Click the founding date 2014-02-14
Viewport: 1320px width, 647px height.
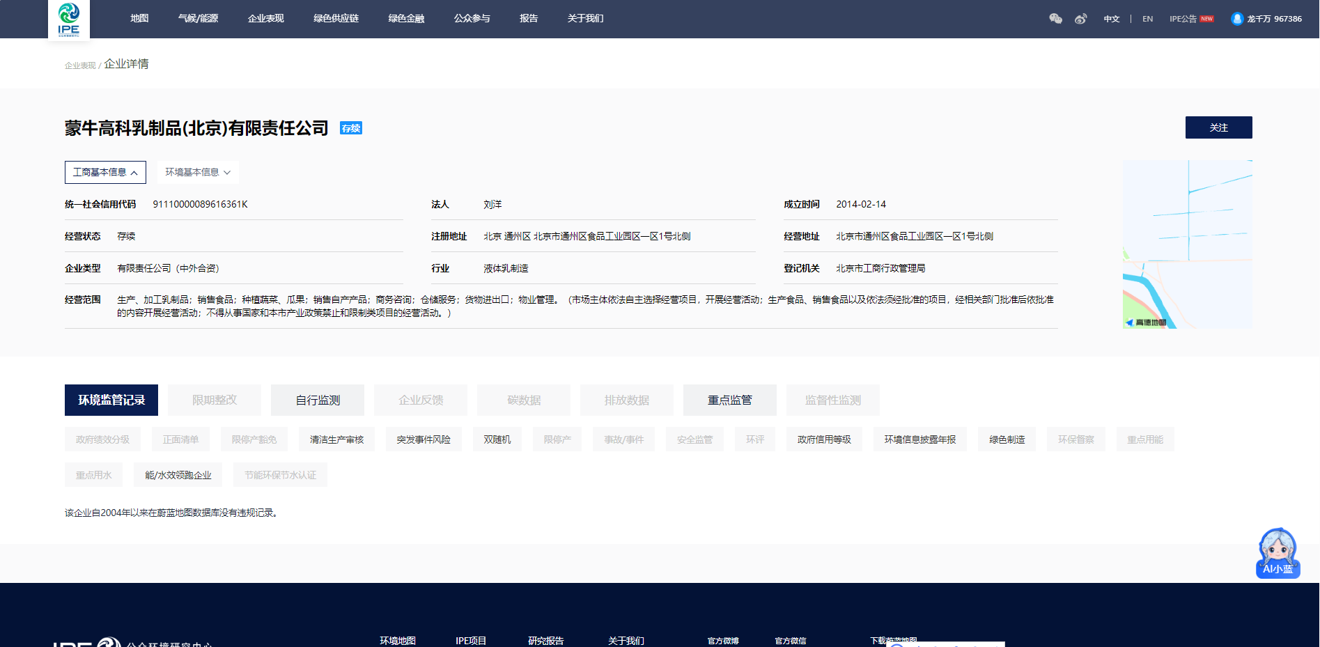(x=861, y=204)
